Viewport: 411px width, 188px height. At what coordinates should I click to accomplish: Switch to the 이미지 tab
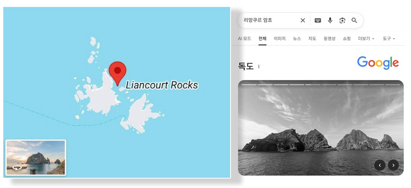(279, 39)
